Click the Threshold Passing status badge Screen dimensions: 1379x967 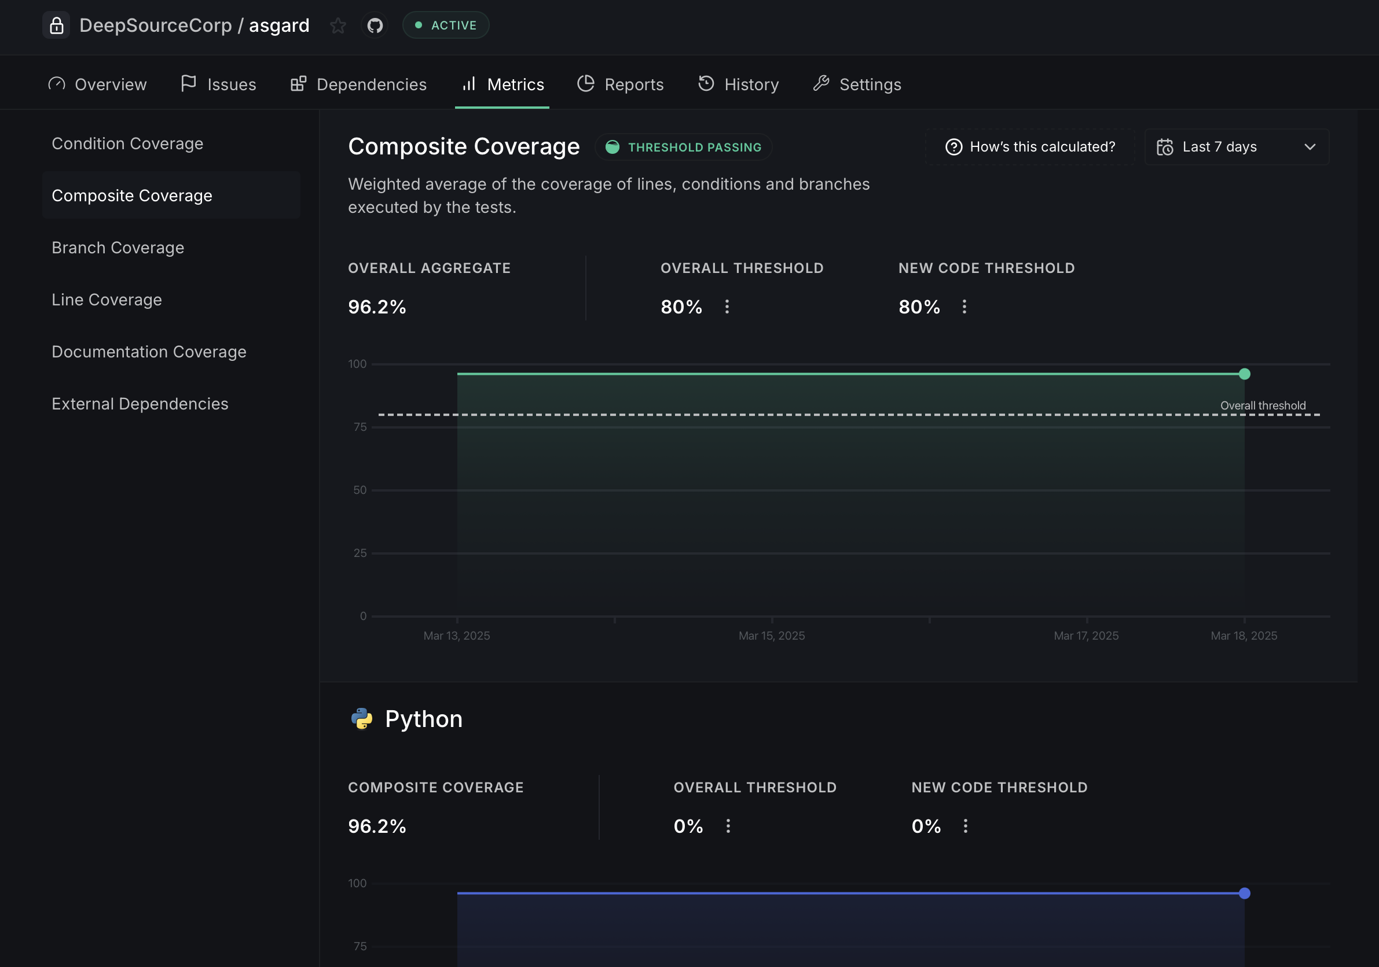click(x=684, y=147)
